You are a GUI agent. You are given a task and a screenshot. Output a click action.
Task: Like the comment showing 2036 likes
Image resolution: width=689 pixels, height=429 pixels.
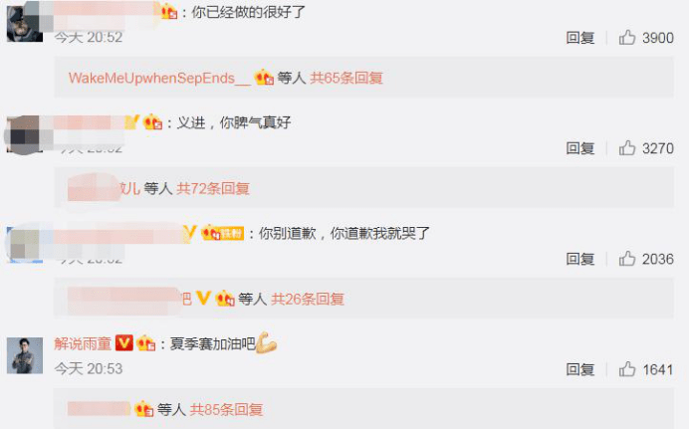click(x=627, y=259)
